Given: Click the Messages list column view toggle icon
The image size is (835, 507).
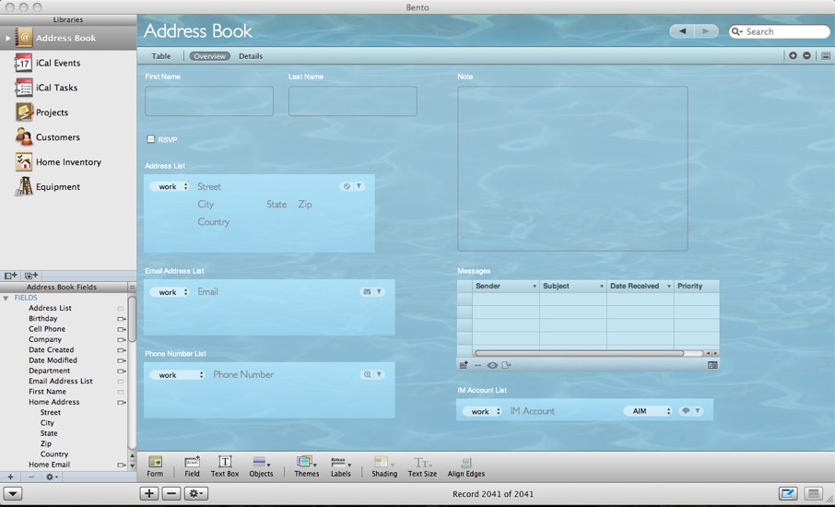Looking at the screenshot, I should pos(712,365).
